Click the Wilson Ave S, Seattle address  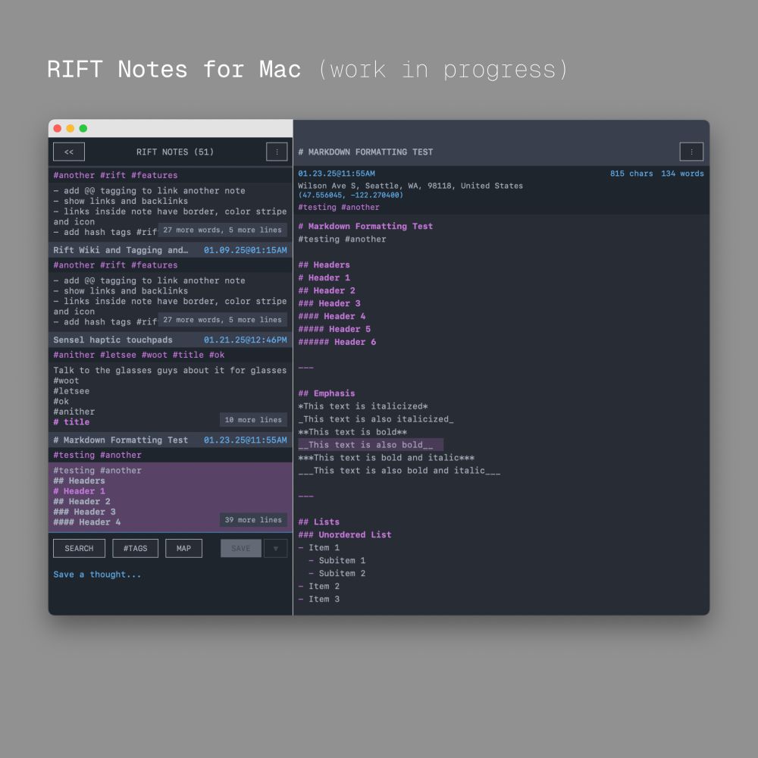(x=410, y=186)
